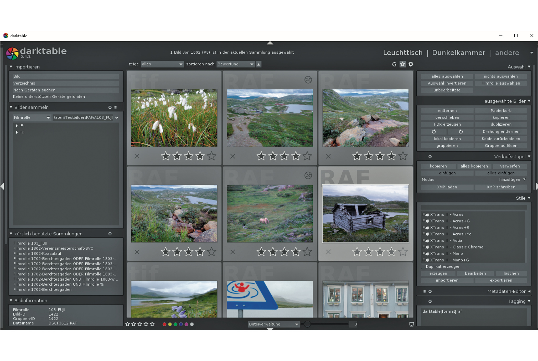538x361 pixels.
Task: Click the rotate clockwise icon
Action: (461, 131)
